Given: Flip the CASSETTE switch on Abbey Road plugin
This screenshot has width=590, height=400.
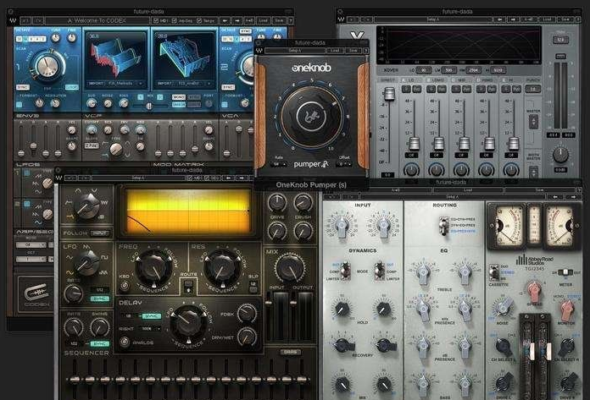Looking at the screenshot, I should pyautogui.click(x=494, y=272).
